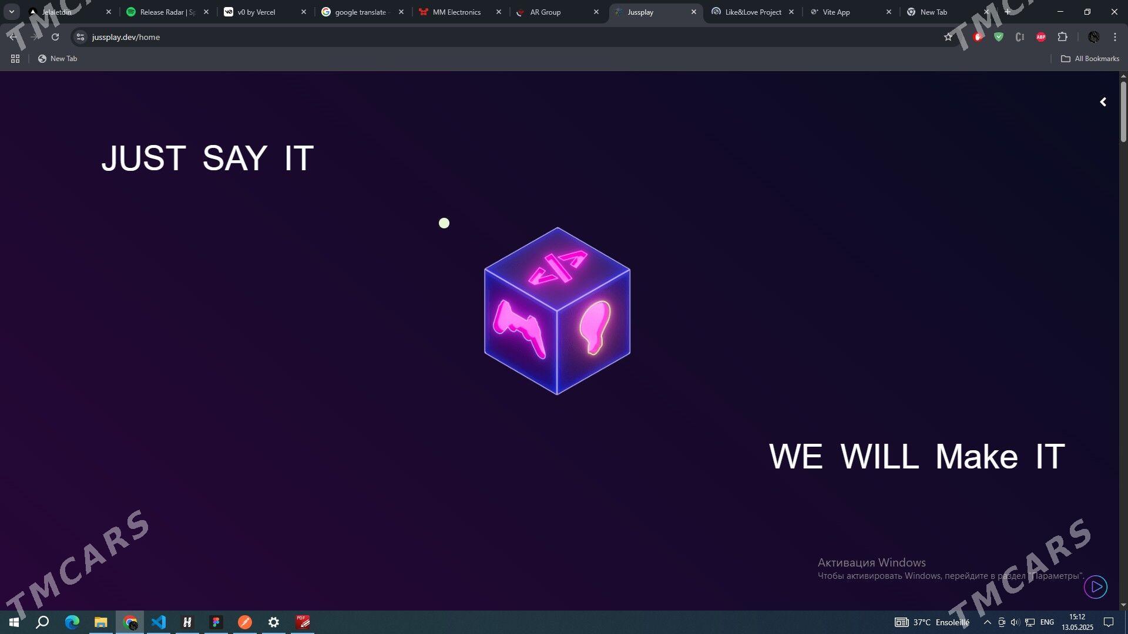Switch to the Release Radar Spotify tab
The image size is (1128, 634).
(x=162, y=12)
